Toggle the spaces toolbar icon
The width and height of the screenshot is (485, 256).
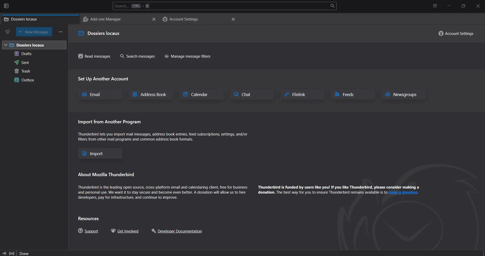(x=6, y=6)
